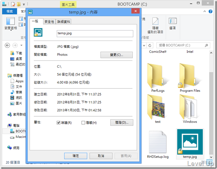Screen dimensions: 217x169
Task: Open the 圖片工具 picture tools ribbon tab
Action: pyautogui.click(x=68, y=5)
